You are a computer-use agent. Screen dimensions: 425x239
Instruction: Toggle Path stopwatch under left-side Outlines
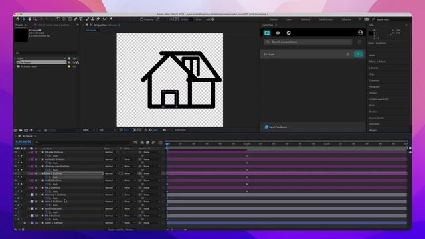(46, 156)
